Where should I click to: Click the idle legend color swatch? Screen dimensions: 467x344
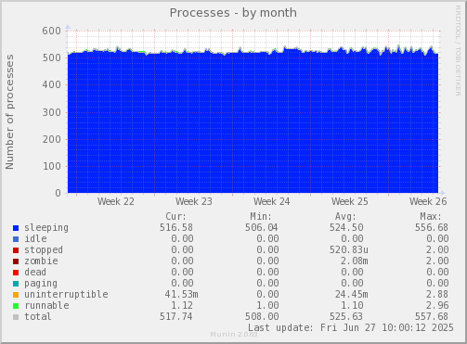pyautogui.click(x=16, y=239)
